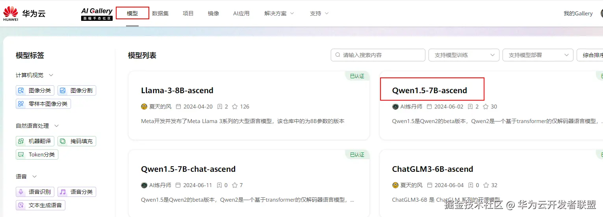Switch to the AI应用 tab
Image resolution: width=603 pixels, height=217 pixels.
pos(241,13)
